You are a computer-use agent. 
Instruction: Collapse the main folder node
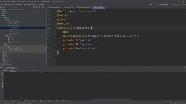[3, 18]
